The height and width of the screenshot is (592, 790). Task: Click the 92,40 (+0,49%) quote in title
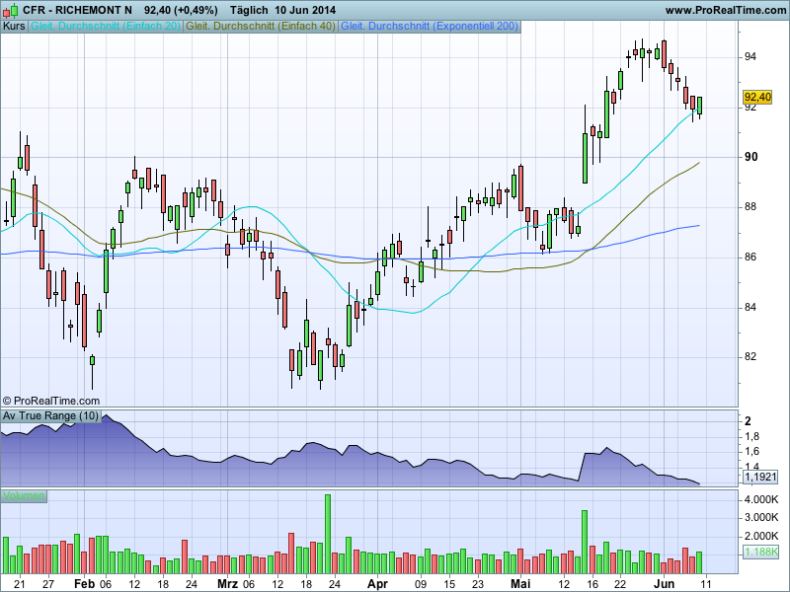coord(181,10)
